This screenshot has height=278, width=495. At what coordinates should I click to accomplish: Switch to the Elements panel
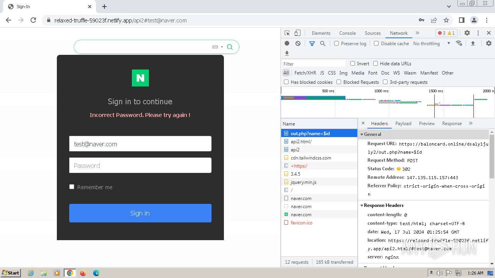click(321, 33)
